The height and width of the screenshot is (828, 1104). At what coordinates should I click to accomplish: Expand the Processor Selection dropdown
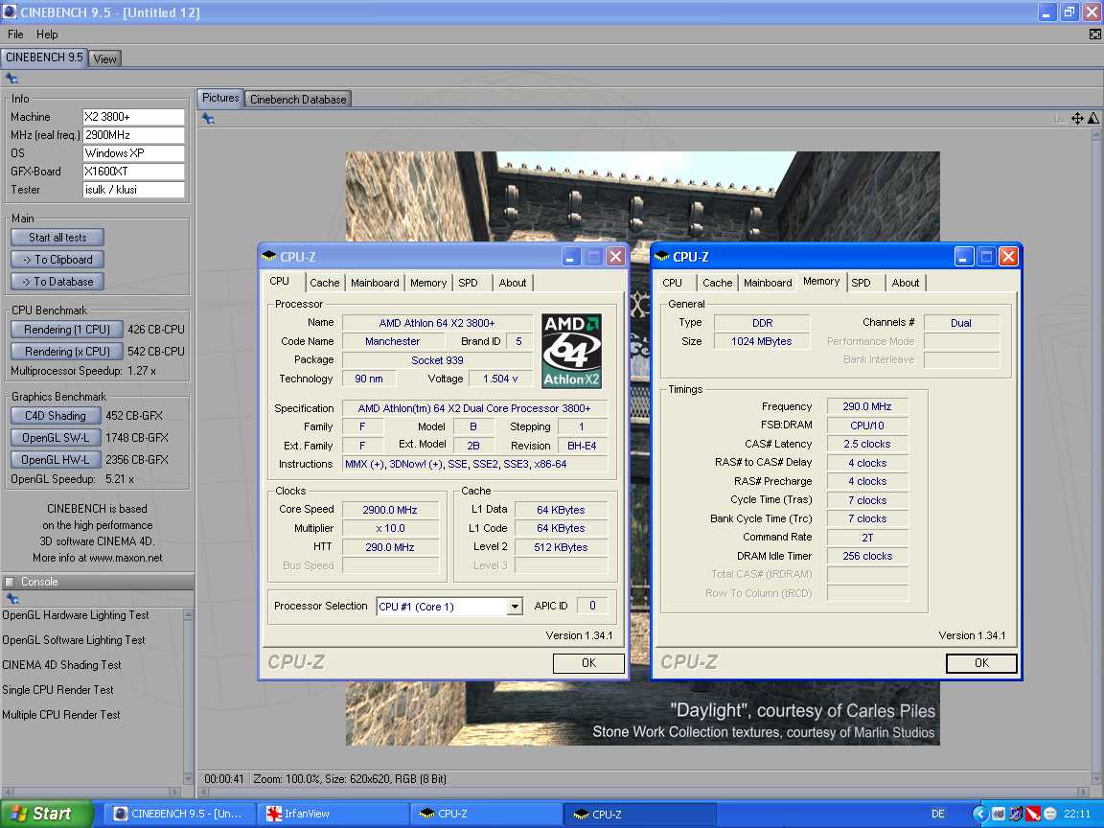pyautogui.click(x=516, y=607)
